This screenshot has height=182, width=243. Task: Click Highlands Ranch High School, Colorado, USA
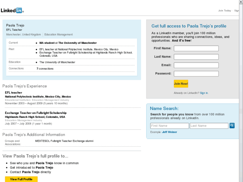35,117
